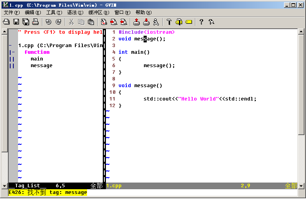Click the 1.cpp status line label
Screen dimensions: 306x201
click(x=114, y=186)
